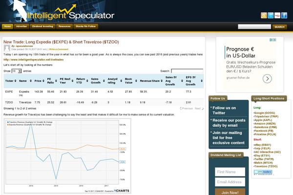This screenshot has width=293, height=195.
Task: Sort table by Ticker column
Action: point(10,81)
